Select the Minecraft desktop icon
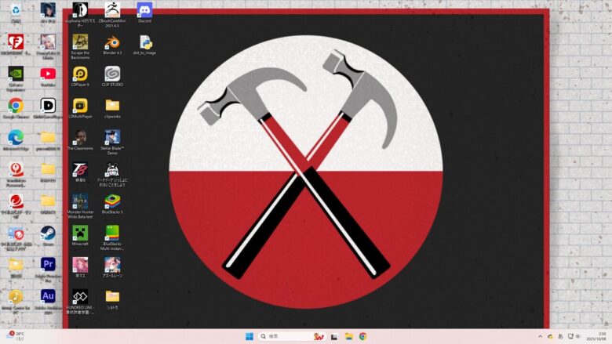612x344 pixels. (x=80, y=233)
